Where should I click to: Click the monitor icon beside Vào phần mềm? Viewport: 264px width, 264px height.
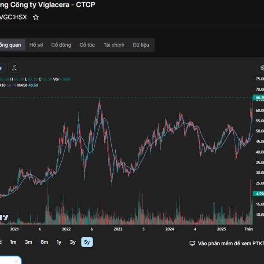192,243
